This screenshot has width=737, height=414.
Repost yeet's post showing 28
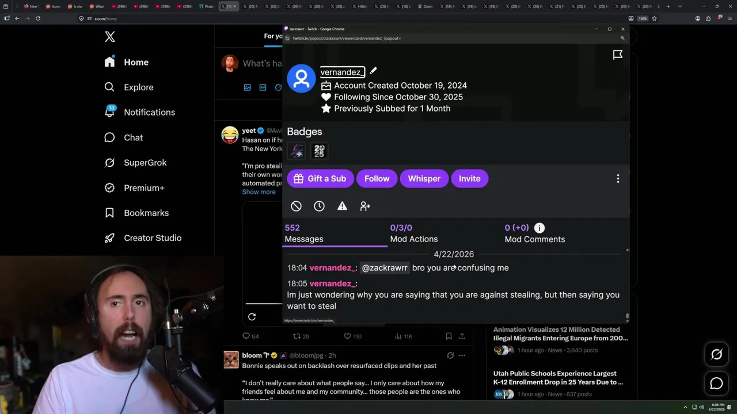click(x=301, y=336)
